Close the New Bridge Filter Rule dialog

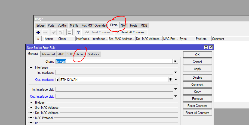click(x=211, y=47)
